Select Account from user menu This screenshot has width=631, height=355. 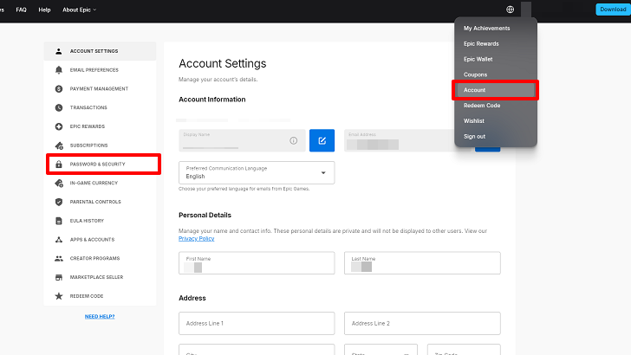click(496, 90)
